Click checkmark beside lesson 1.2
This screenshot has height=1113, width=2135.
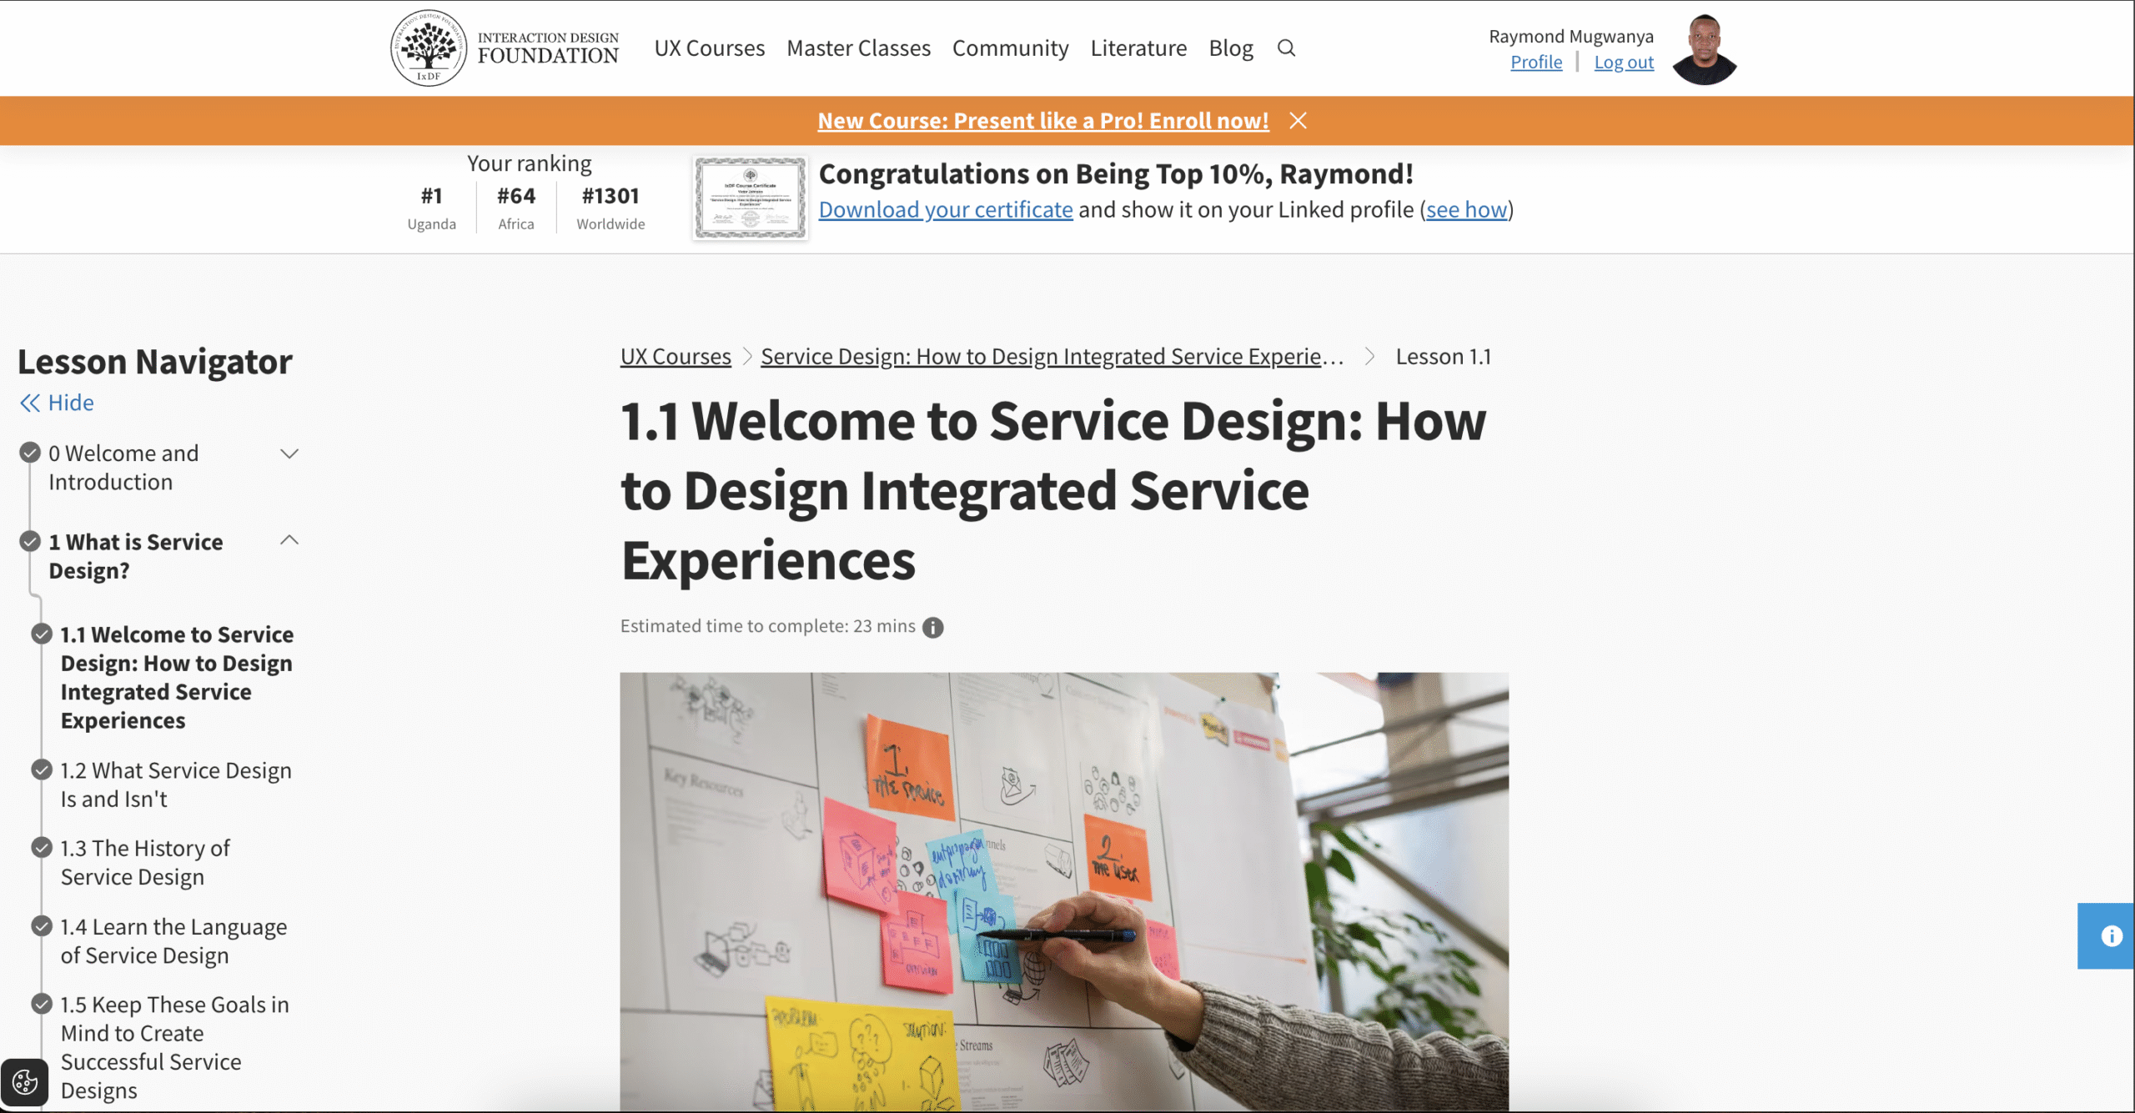tap(42, 770)
